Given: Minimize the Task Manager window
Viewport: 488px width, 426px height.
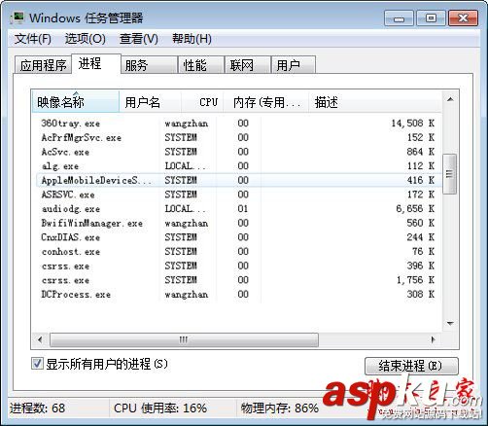Looking at the screenshot, I should pyautogui.click(x=399, y=18).
